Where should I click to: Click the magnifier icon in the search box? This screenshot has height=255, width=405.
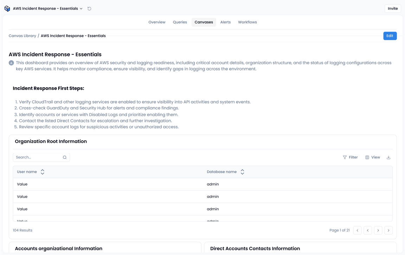coord(65,157)
